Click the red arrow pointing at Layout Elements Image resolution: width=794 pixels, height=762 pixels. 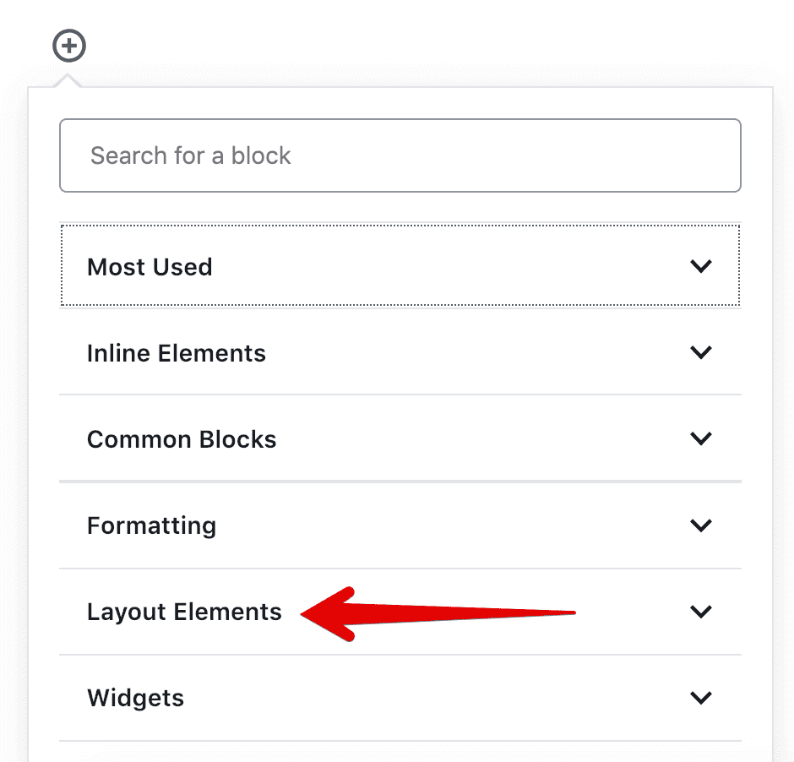pyautogui.click(x=438, y=614)
